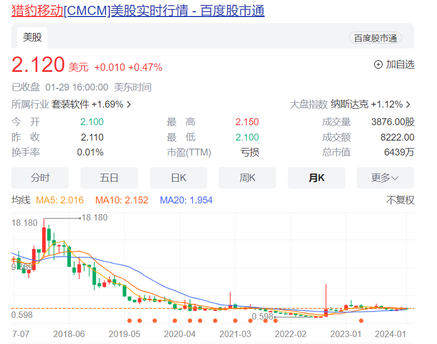Click the 2020-04 date axis label

180,334
